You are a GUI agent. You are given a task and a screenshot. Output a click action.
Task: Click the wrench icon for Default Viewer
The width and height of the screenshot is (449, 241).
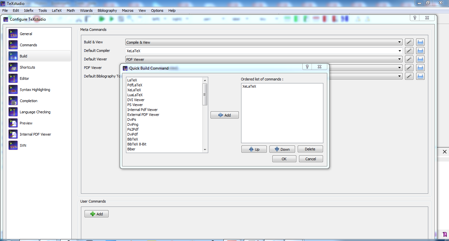[x=409, y=59]
